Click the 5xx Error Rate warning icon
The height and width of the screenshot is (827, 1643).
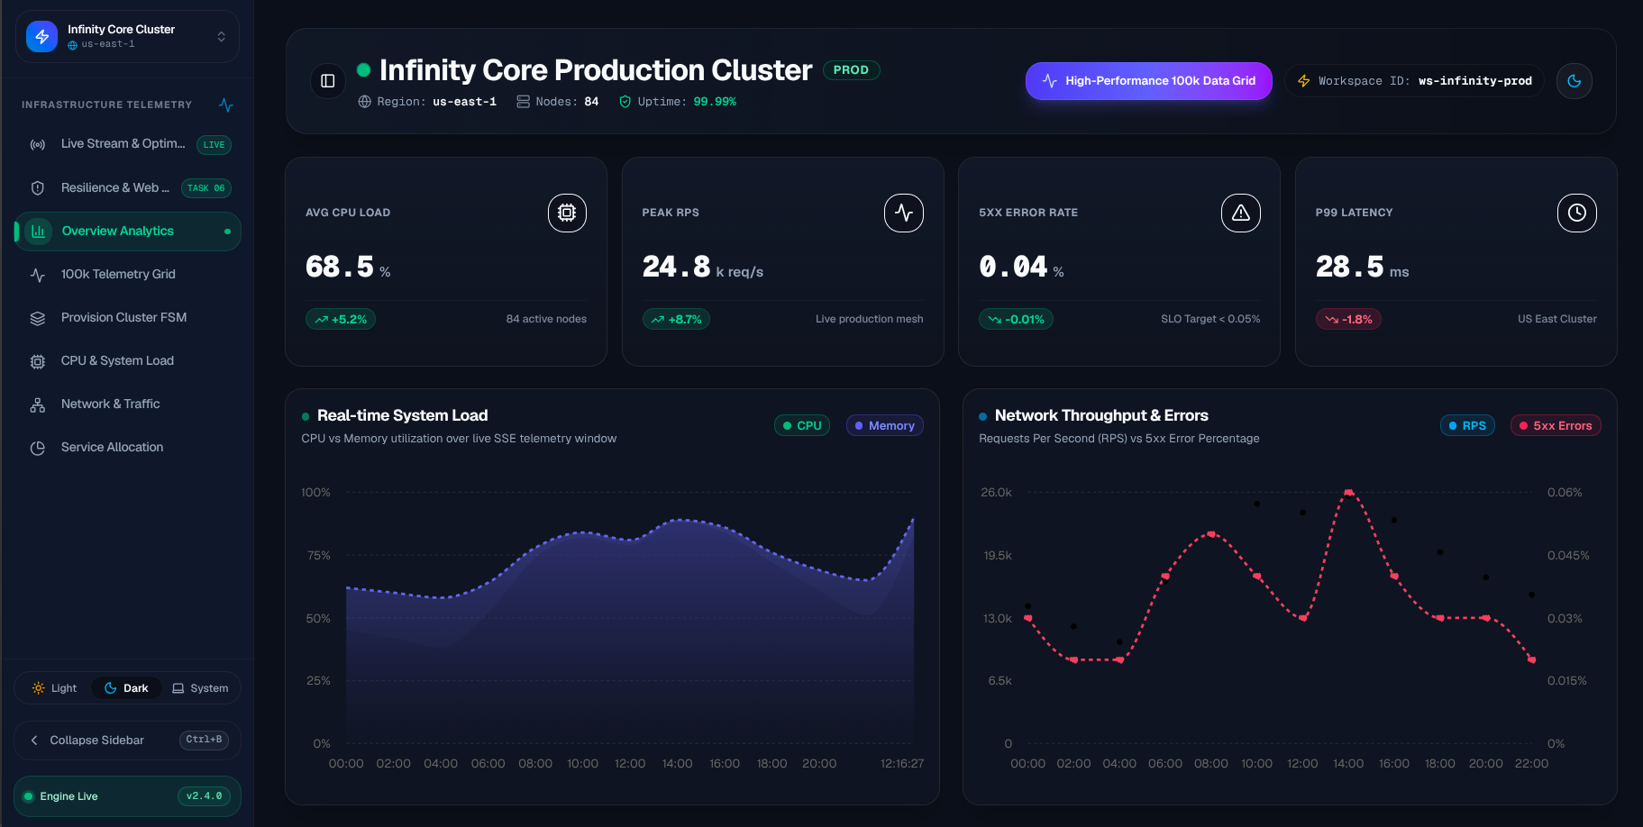click(1241, 213)
